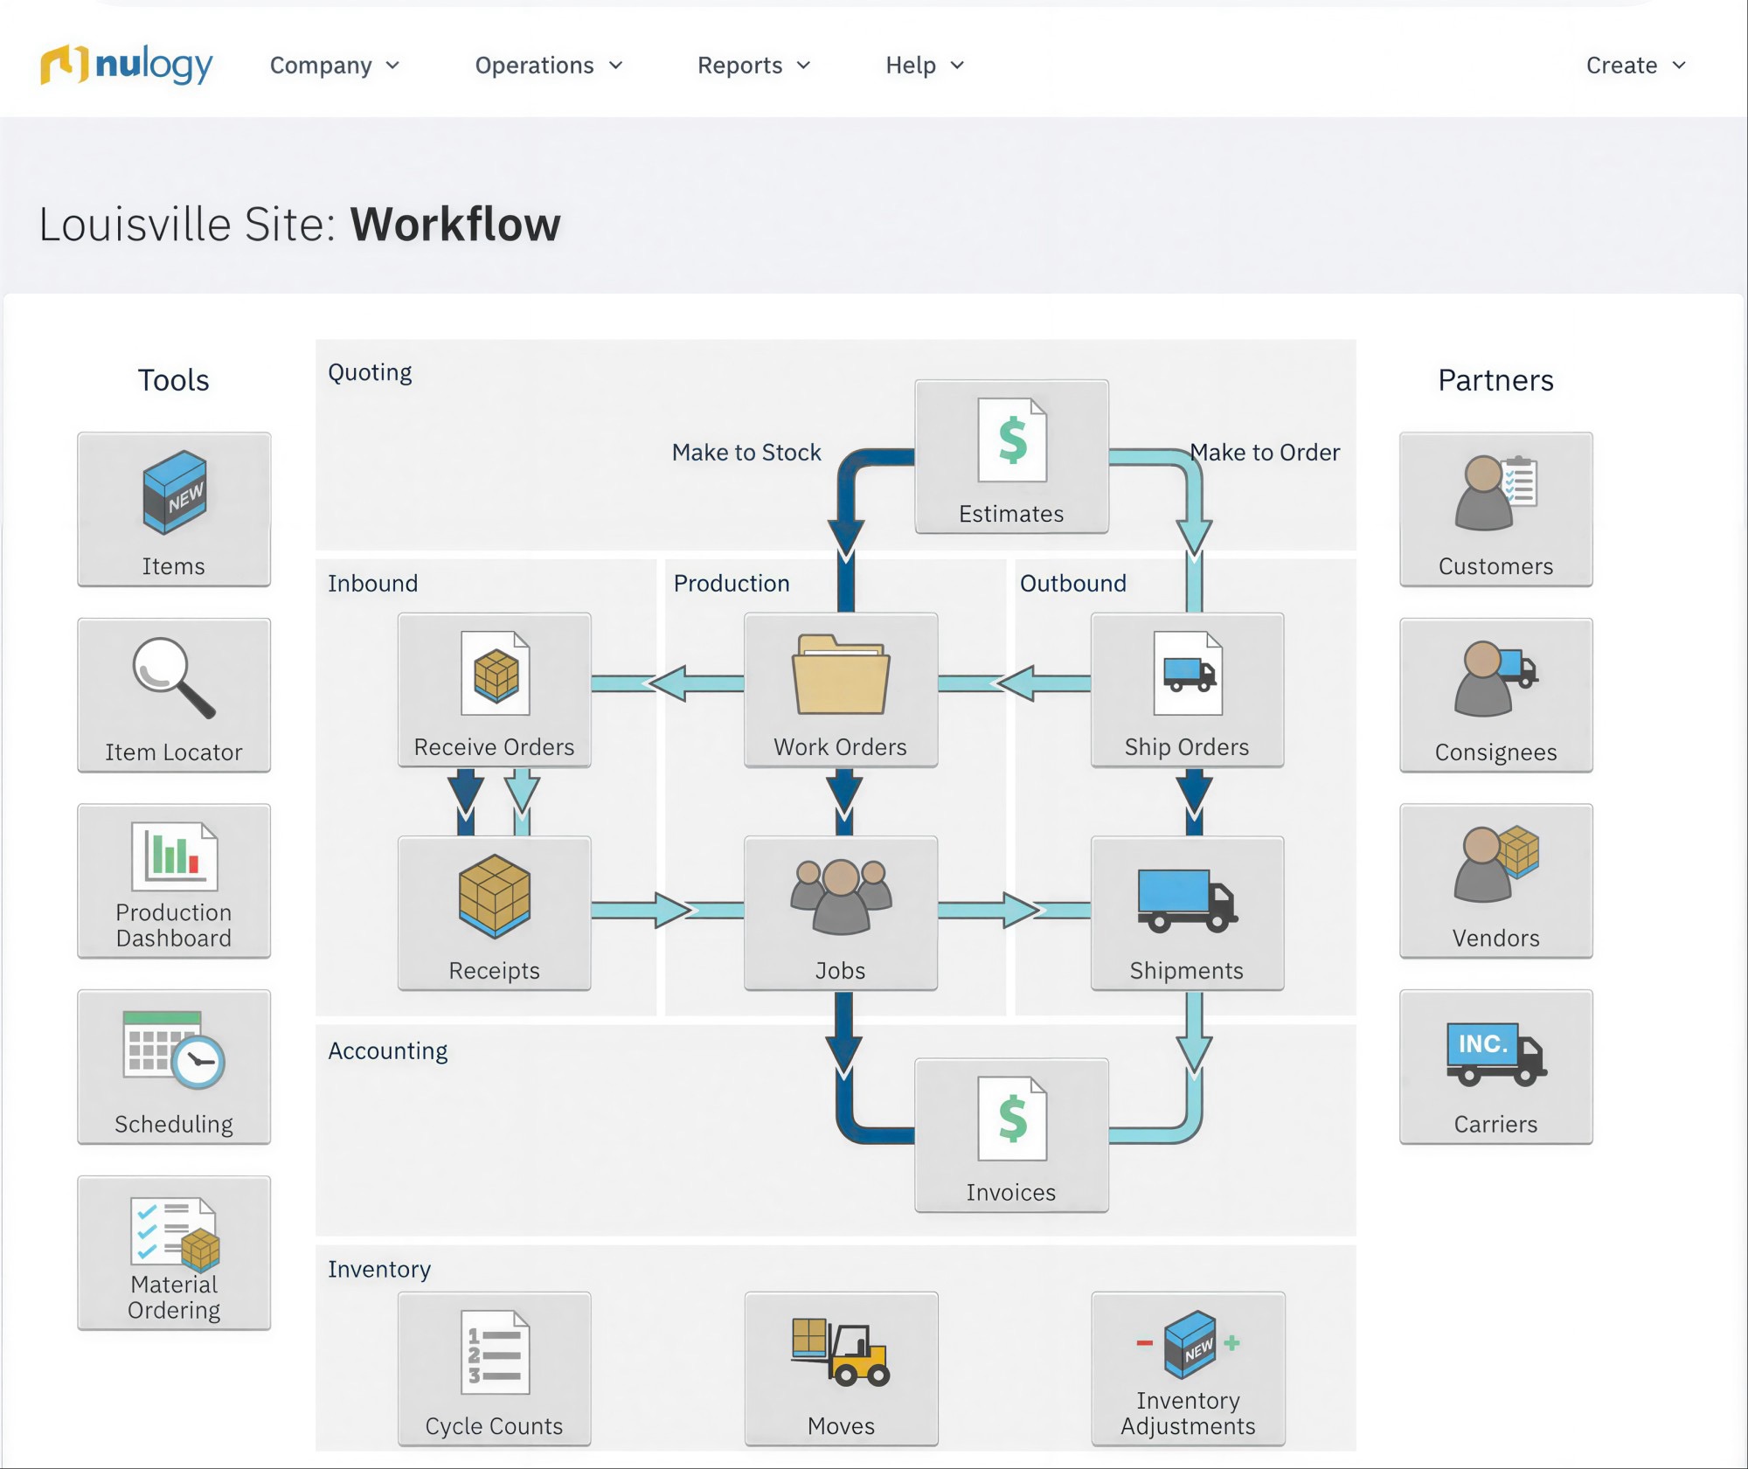Click the Outbound section label

point(1073,583)
